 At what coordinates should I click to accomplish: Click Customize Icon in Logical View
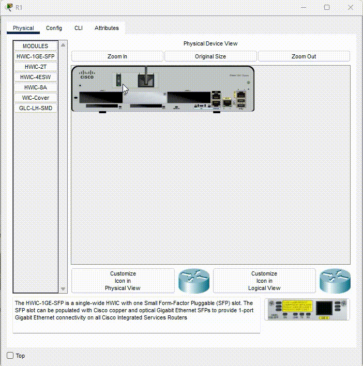click(264, 281)
